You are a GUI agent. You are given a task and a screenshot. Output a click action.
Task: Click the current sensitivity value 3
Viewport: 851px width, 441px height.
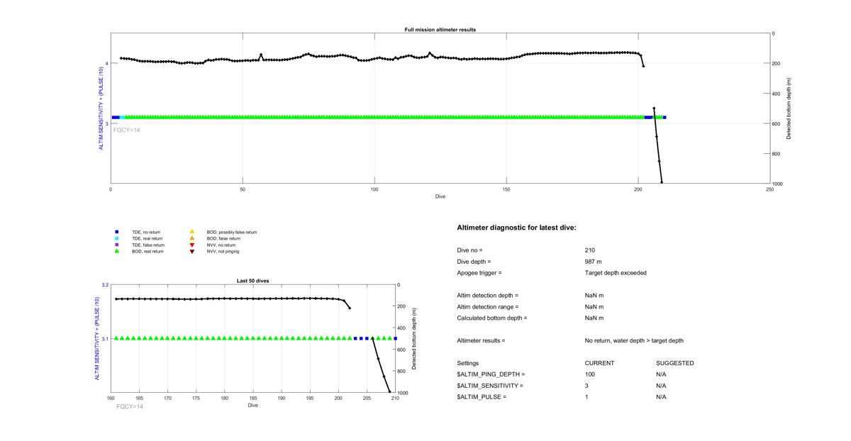[587, 386]
